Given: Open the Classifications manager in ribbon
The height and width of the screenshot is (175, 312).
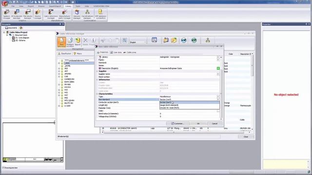Looking at the screenshot, I should point(87,14).
